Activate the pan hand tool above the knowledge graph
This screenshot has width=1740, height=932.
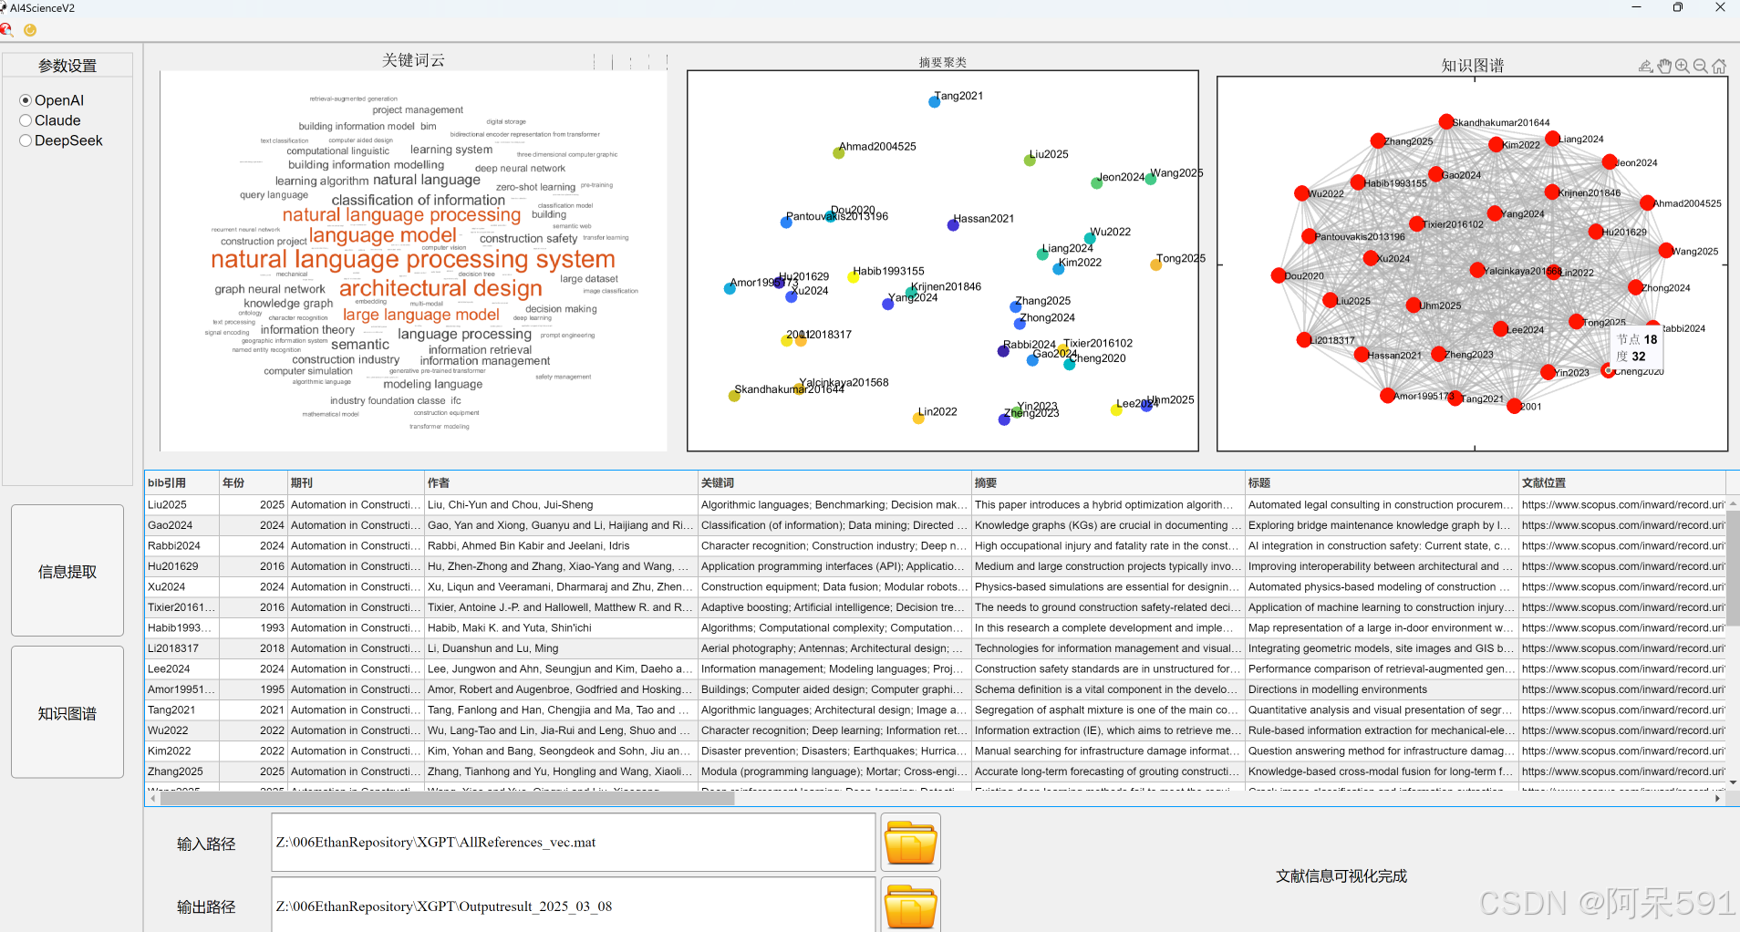pos(1664,66)
